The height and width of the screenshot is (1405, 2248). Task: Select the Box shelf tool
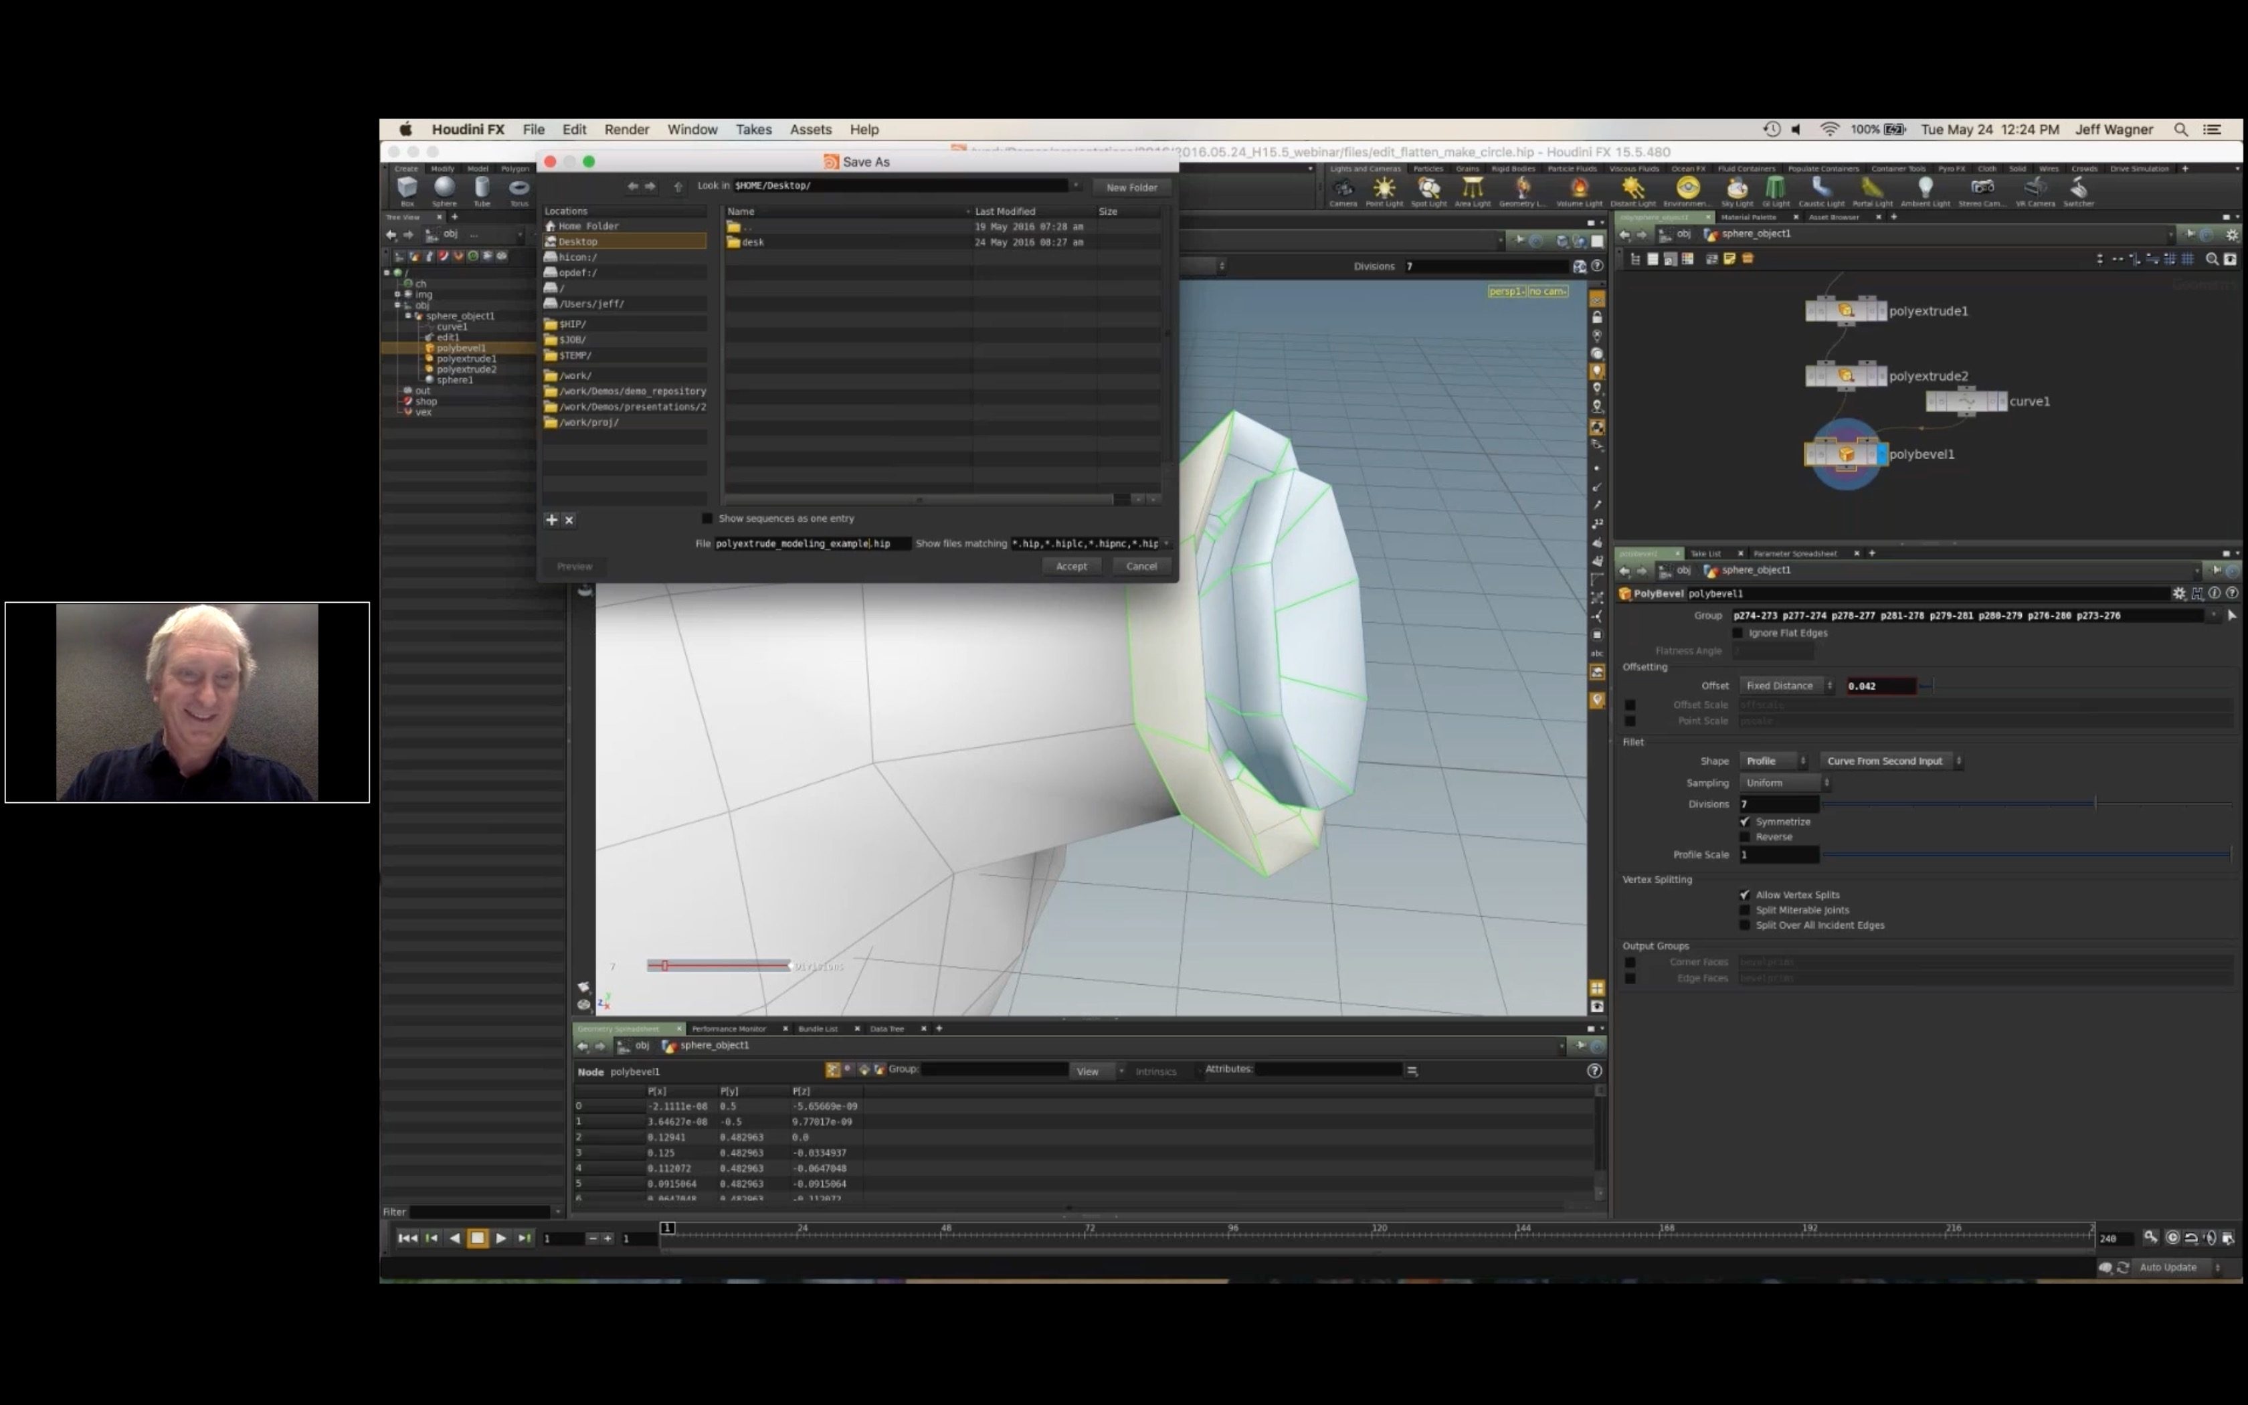click(x=407, y=191)
